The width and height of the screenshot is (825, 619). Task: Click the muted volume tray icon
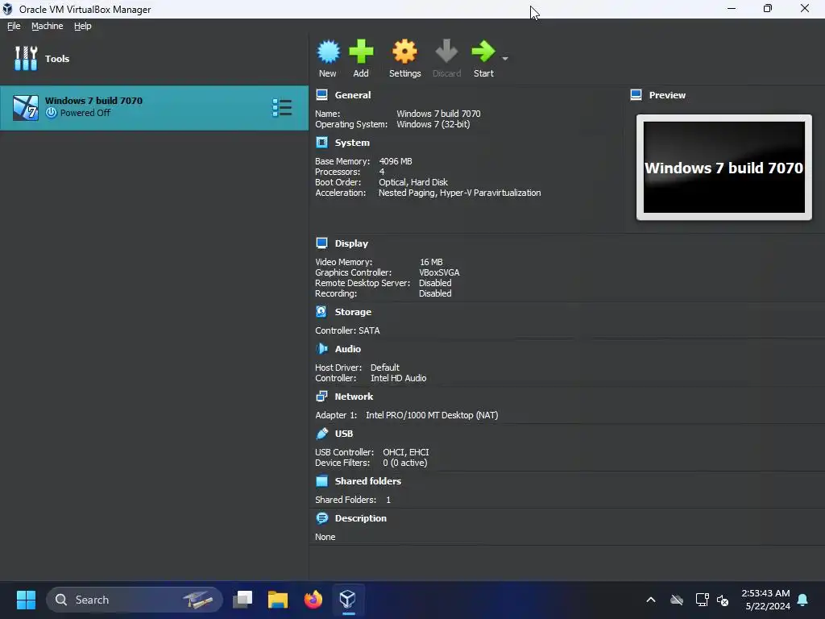pyautogui.click(x=723, y=600)
